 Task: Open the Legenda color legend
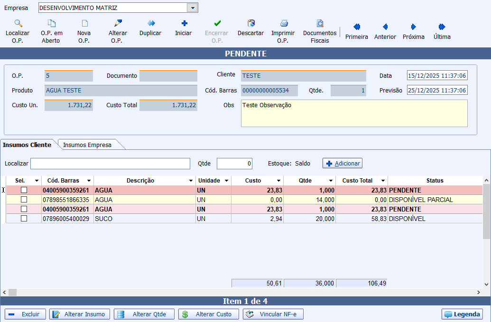click(462, 314)
